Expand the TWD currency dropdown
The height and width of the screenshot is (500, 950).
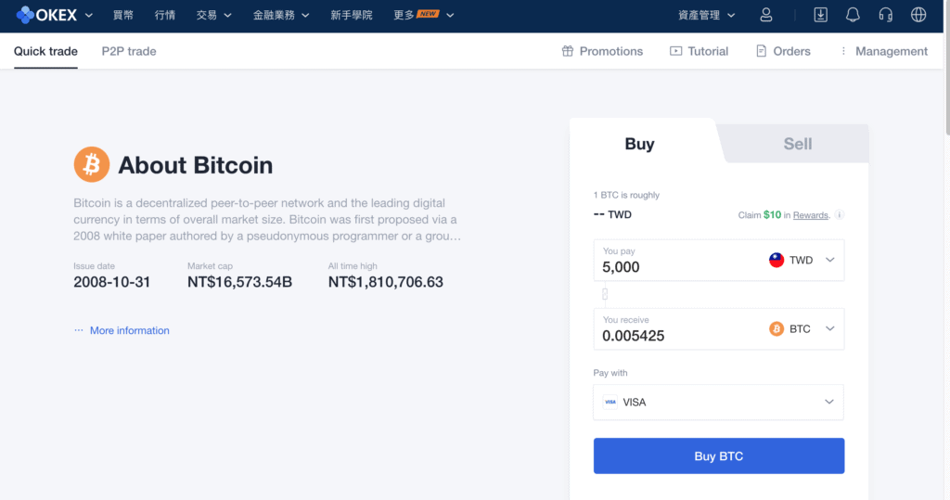(802, 260)
